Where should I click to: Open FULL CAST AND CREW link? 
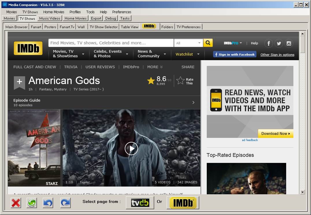coord(35,67)
